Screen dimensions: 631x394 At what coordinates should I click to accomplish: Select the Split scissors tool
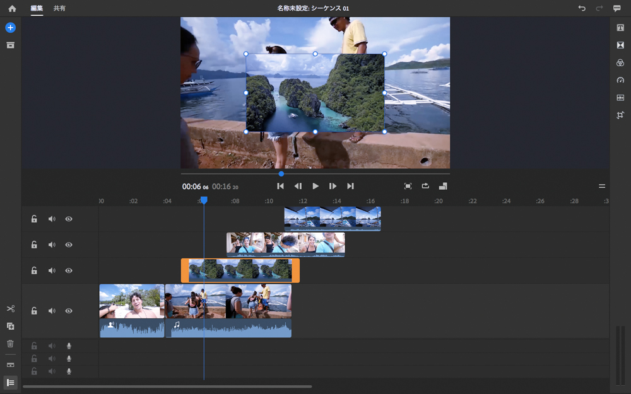click(11, 309)
